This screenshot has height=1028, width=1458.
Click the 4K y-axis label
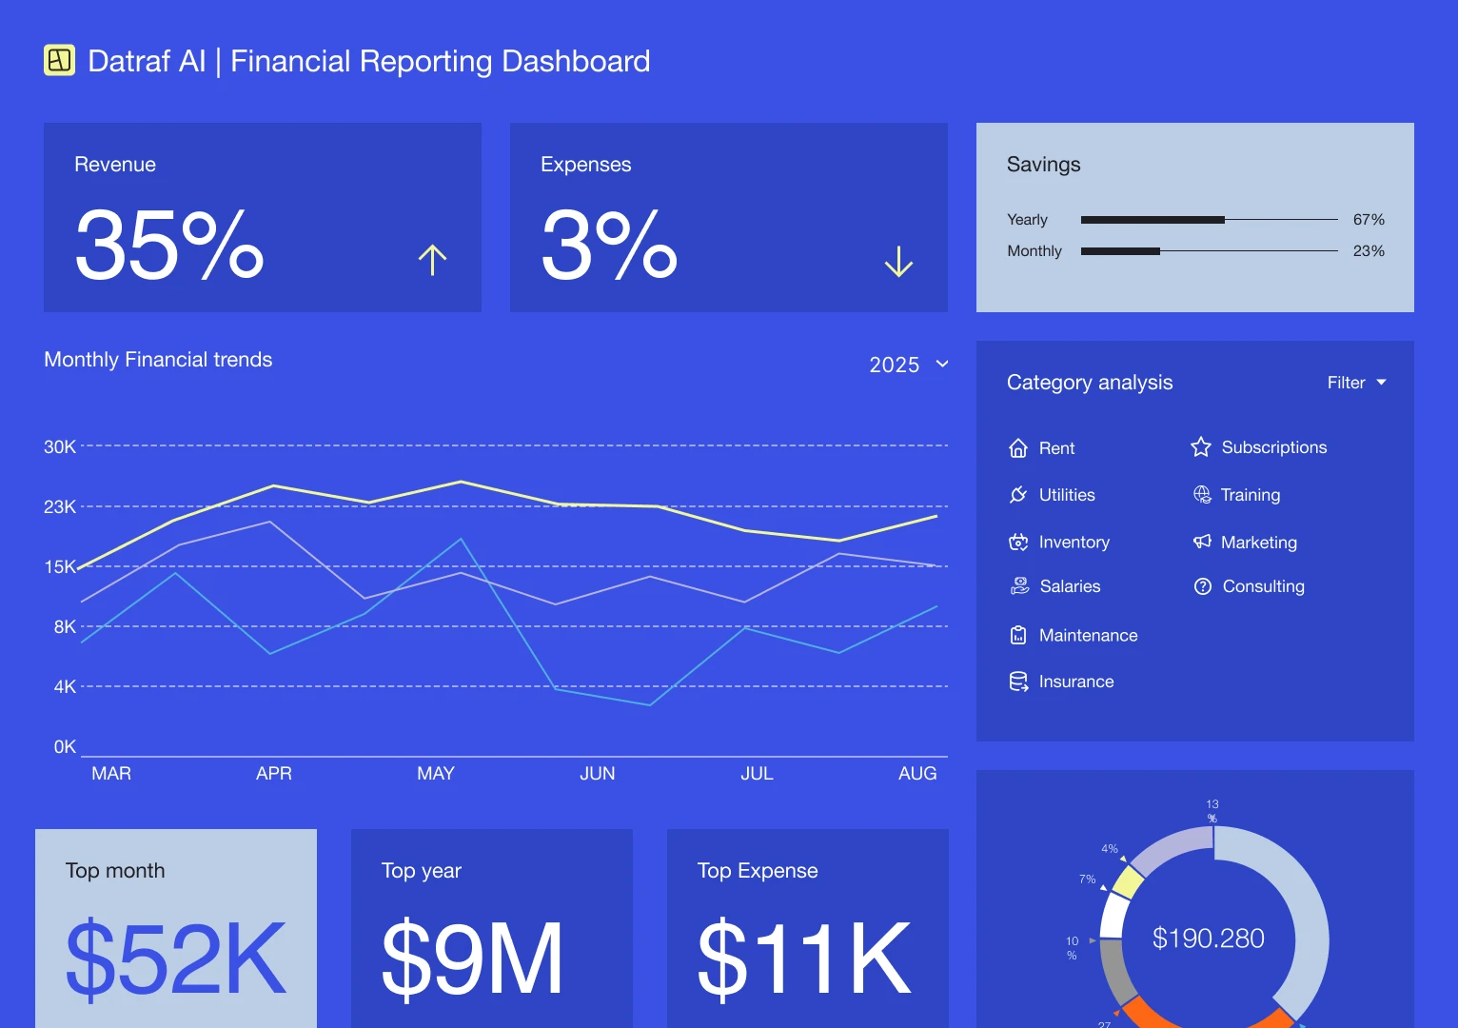pos(65,686)
